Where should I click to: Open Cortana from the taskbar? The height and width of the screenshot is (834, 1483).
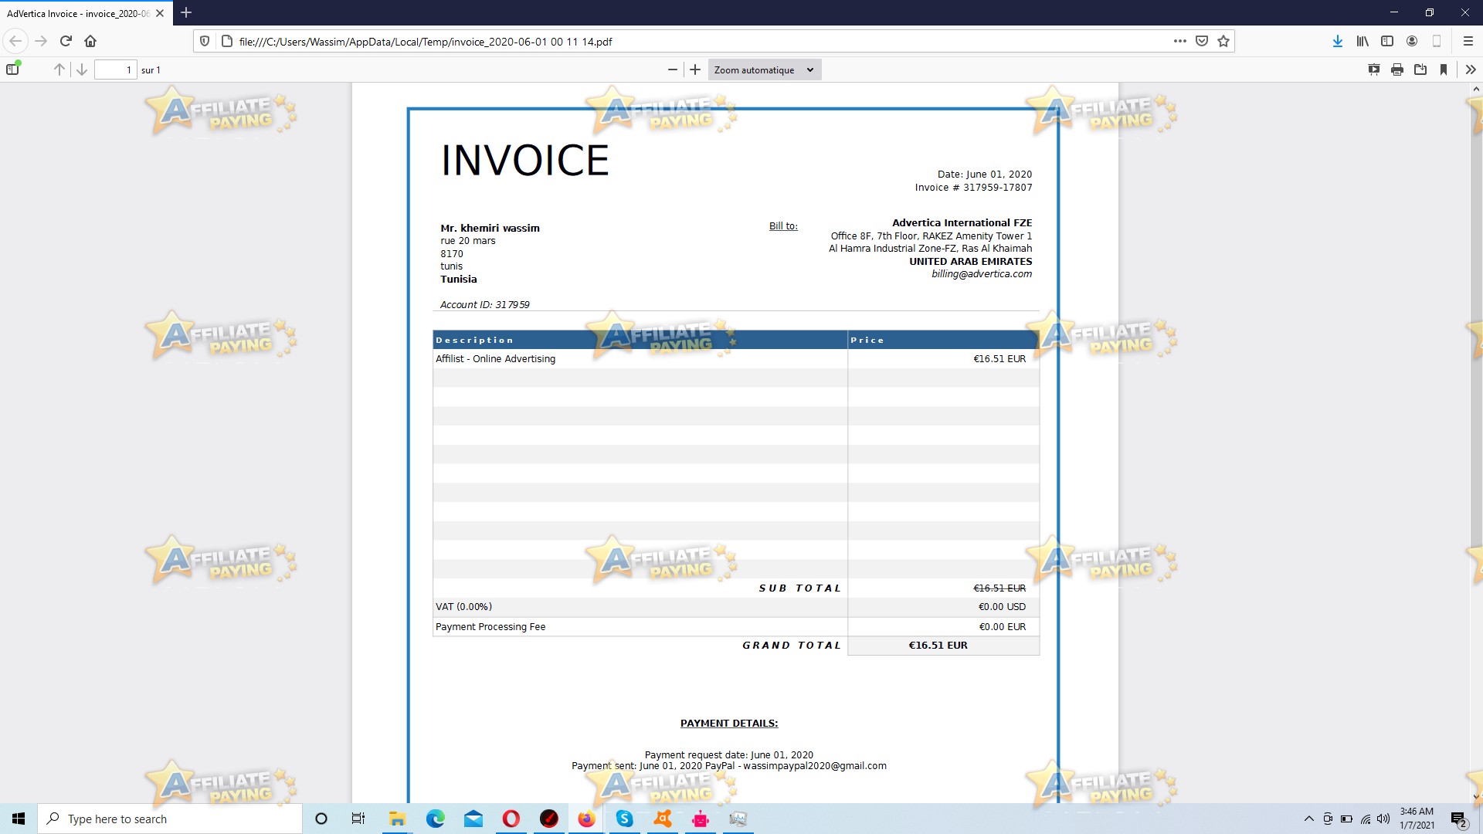(x=321, y=819)
